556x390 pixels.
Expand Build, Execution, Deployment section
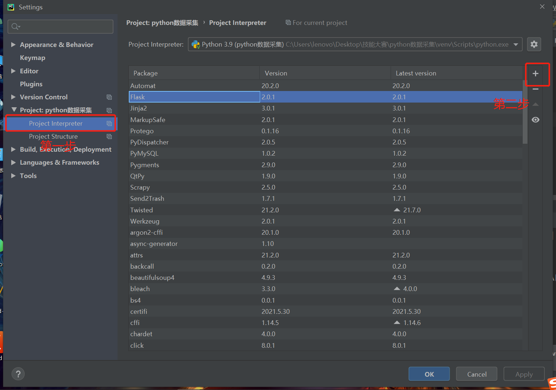[13, 149]
